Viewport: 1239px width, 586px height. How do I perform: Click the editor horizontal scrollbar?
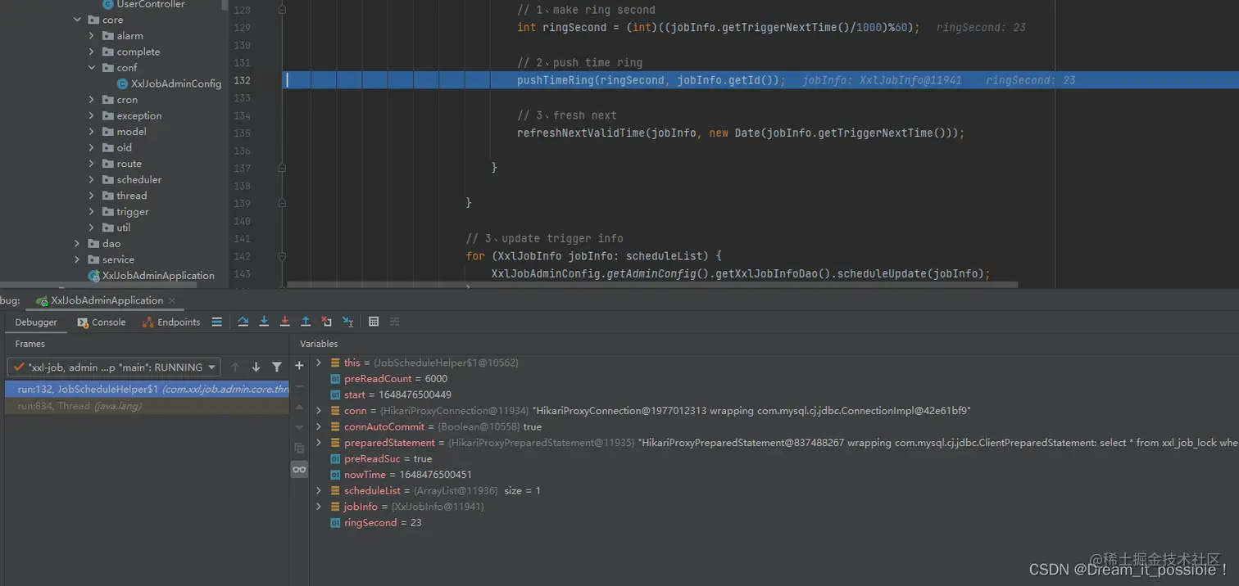[653, 285]
